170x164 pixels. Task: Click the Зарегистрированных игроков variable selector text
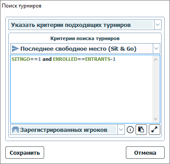pos(64,130)
